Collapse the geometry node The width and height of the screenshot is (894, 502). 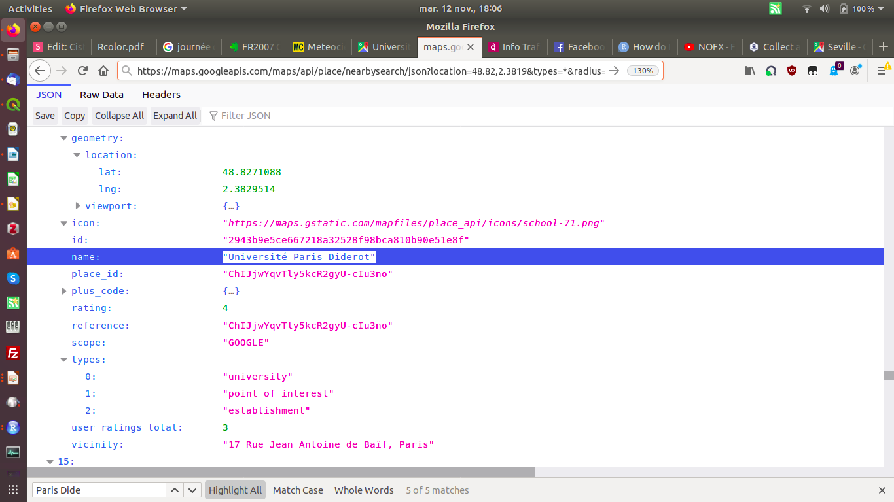(x=63, y=138)
